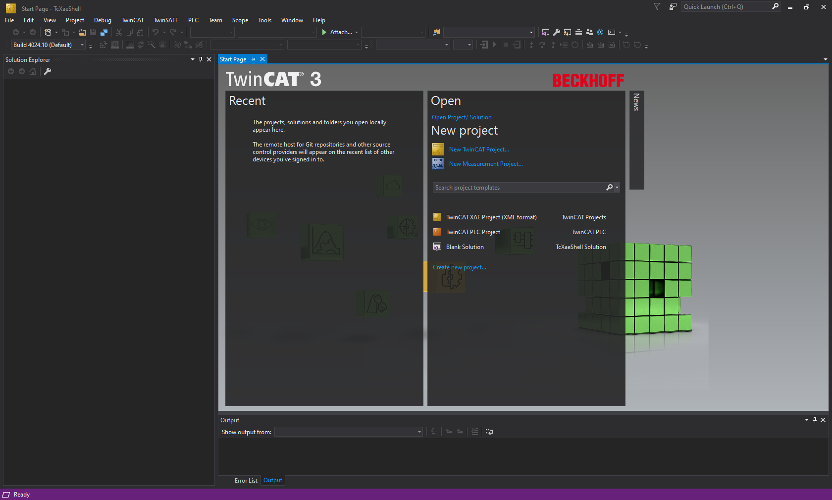Screen dimensions: 832x500
Task: Expand the template search options arrow
Action: (x=617, y=187)
